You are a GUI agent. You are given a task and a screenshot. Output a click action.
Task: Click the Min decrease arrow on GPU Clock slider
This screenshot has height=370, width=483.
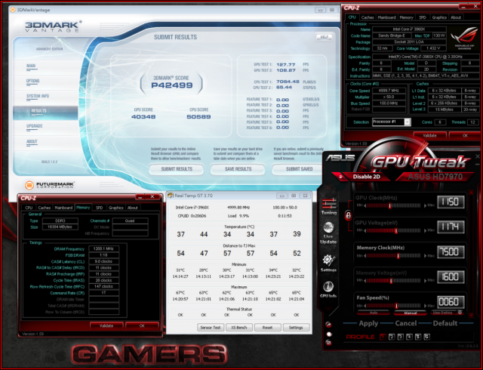click(x=365, y=205)
